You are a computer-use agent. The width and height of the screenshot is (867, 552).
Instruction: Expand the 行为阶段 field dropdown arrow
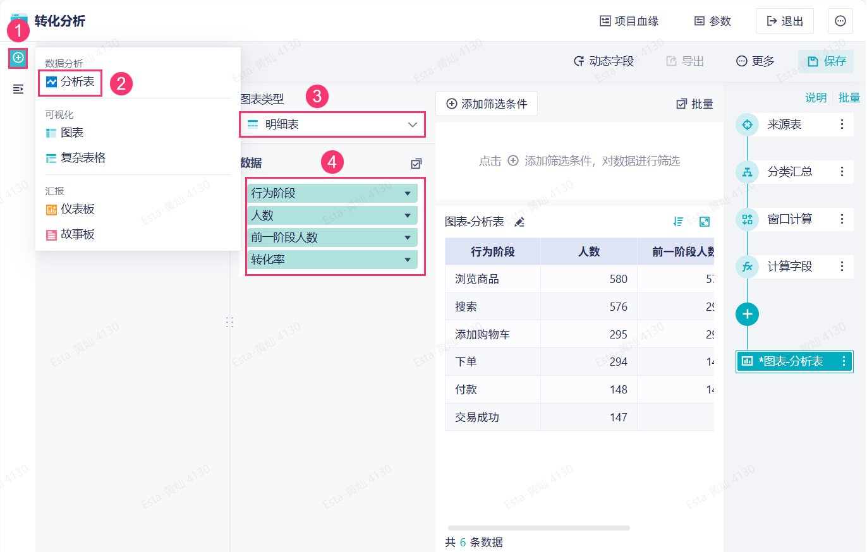coord(408,194)
